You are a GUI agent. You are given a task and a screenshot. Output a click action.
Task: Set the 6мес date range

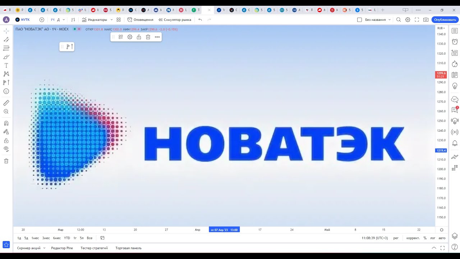(57, 238)
